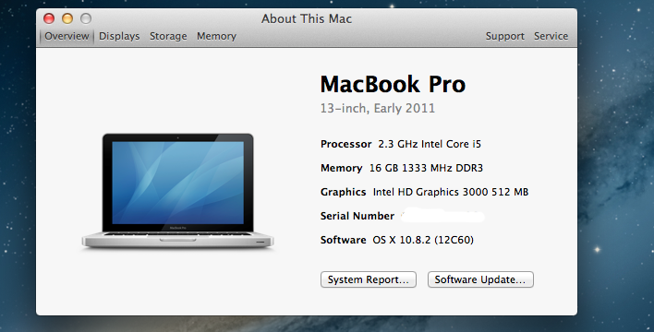
Task: Click the Serial Number label
Action: tap(357, 216)
